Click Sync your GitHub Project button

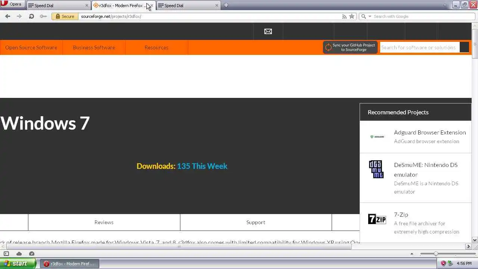(x=350, y=47)
